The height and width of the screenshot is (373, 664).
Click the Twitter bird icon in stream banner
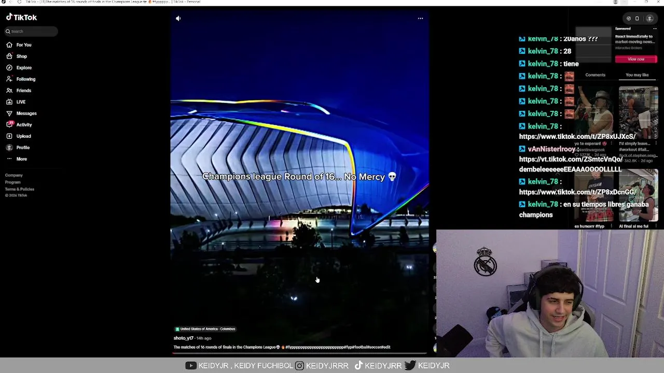point(410,366)
